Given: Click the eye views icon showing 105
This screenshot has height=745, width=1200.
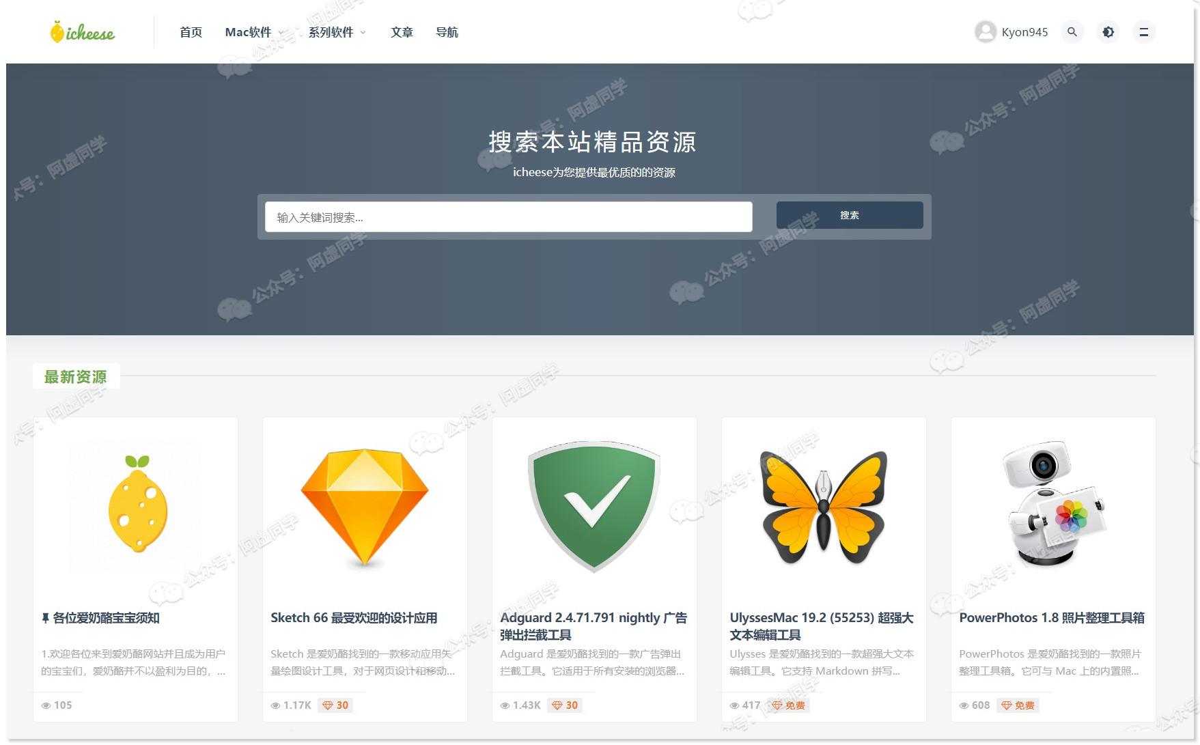Looking at the screenshot, I should tap(46, 705).
